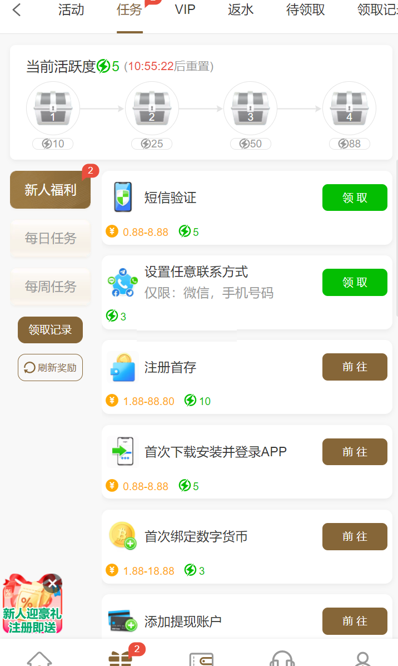Open treasure chest 1 in the activity track
The height and width of the screenshot is (666, 398).
53,108
